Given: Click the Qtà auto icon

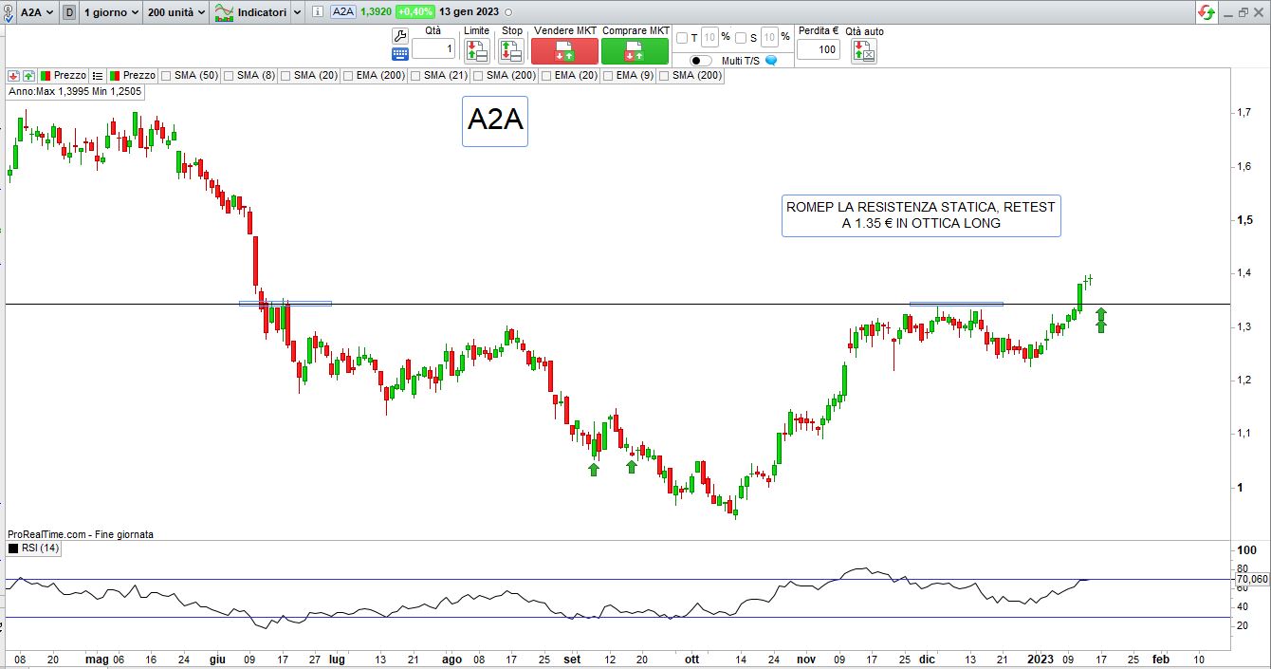Looking at the screenshot, I should pyautogui.click(x=863, y=51).
